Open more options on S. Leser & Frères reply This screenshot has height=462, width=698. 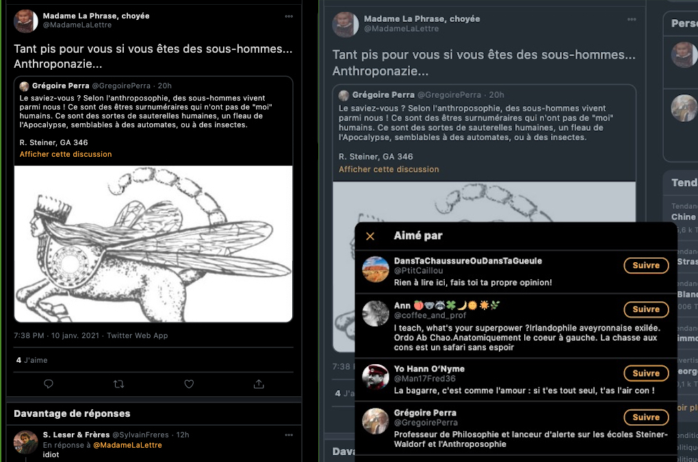coord(289,435)
